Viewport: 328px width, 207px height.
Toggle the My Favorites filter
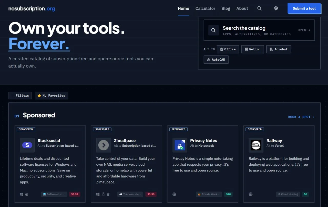(51, 96)
